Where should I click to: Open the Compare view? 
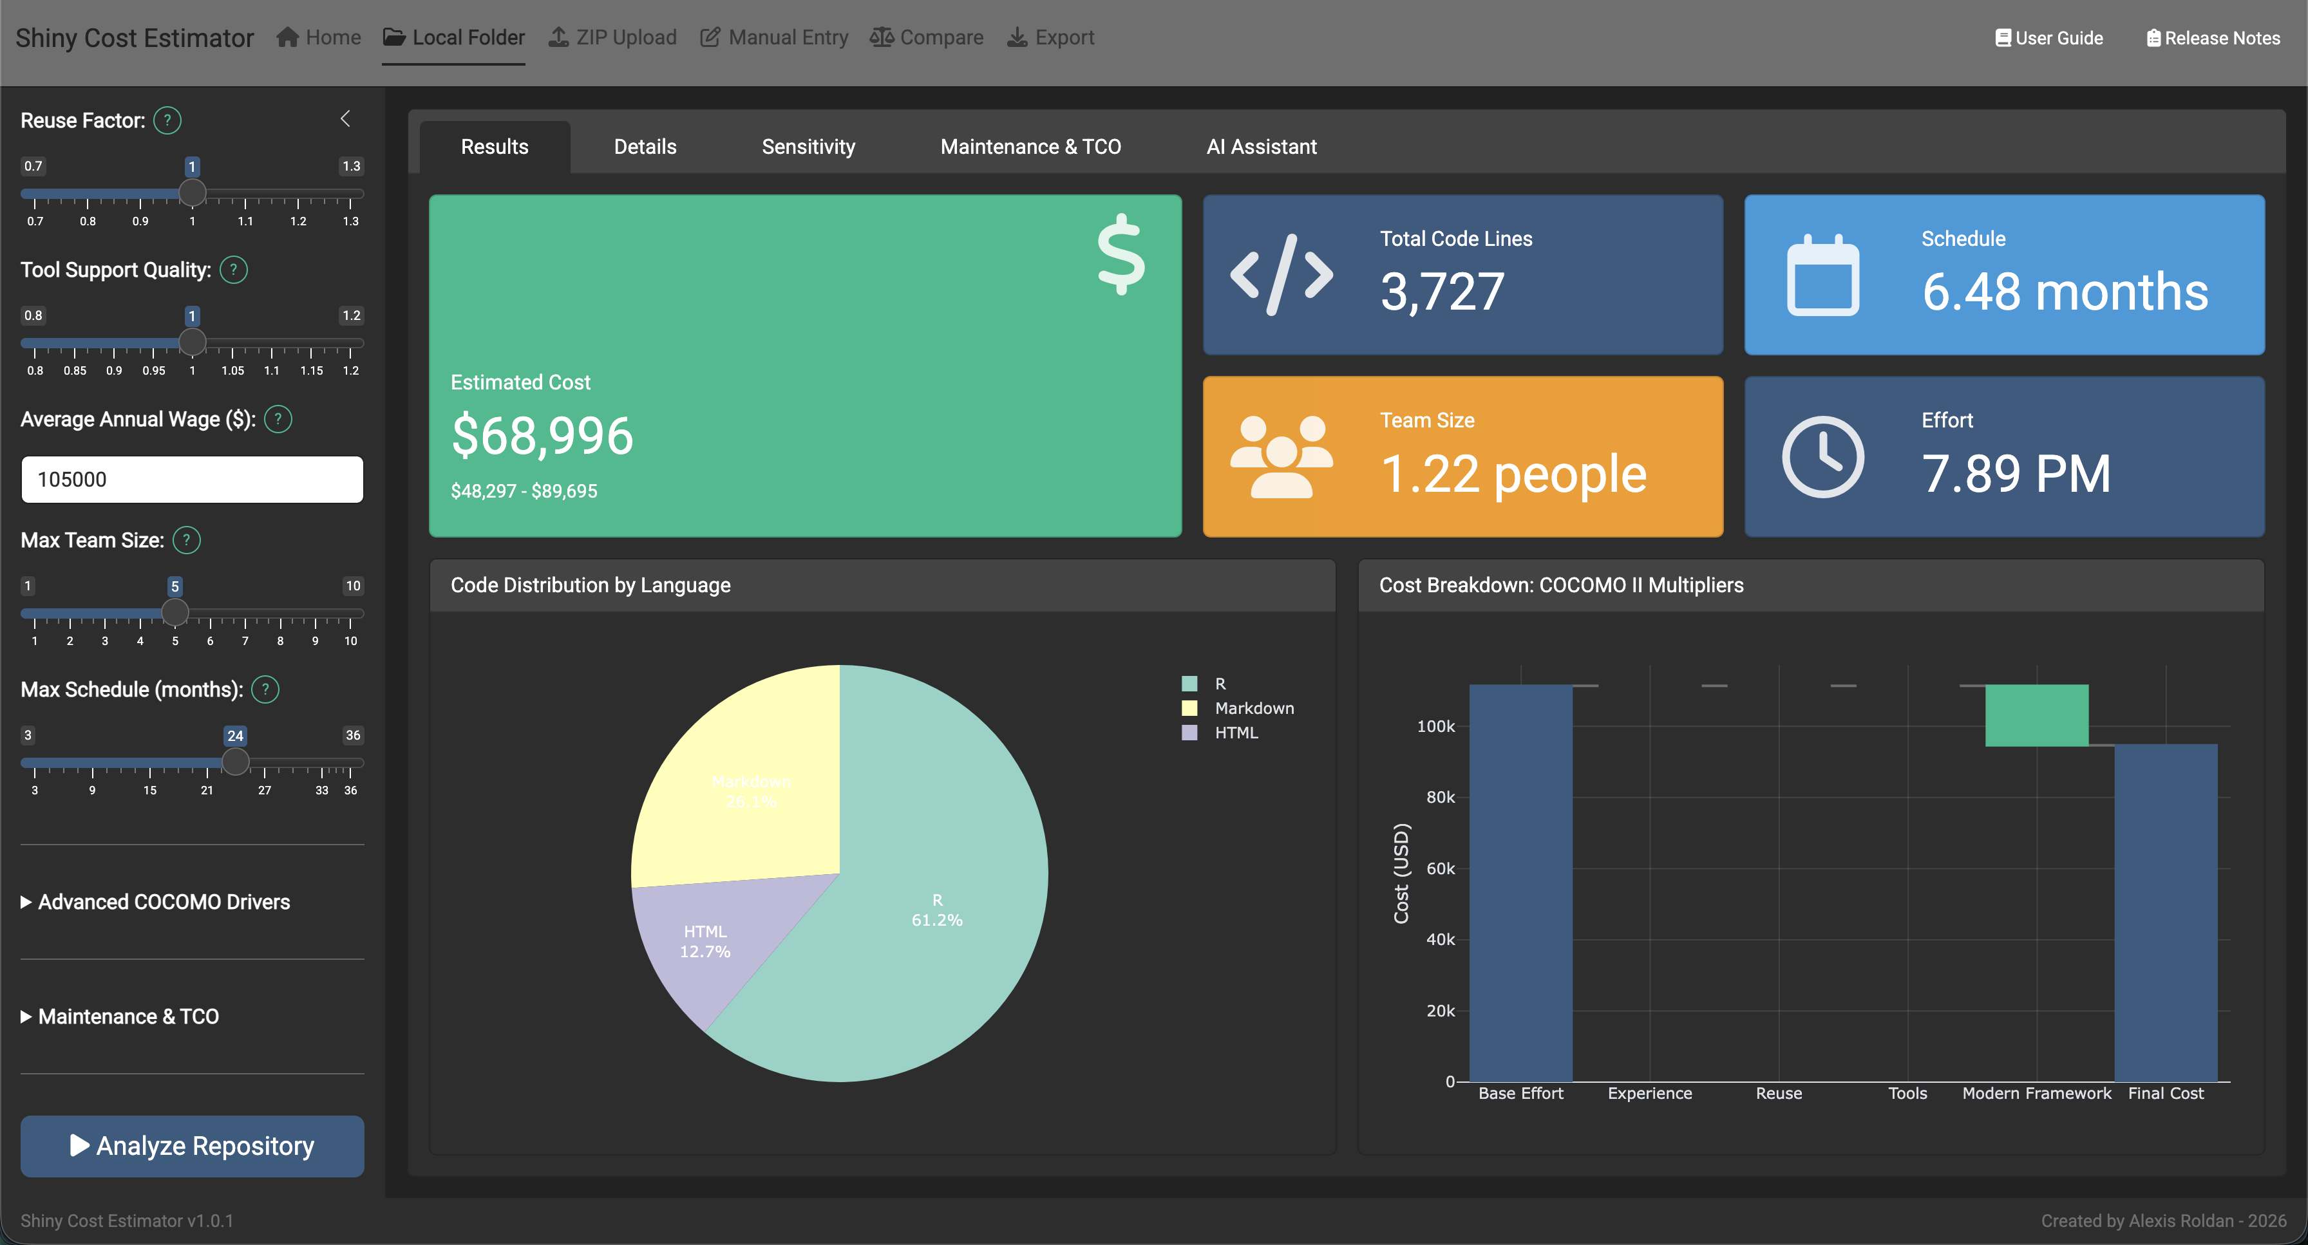point(927,37)
